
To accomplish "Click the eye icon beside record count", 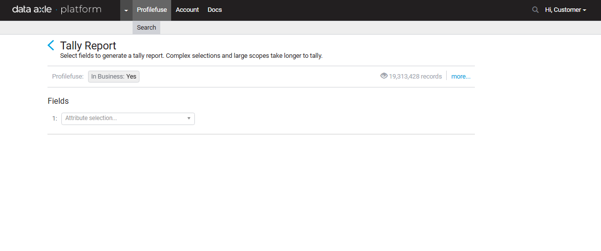I will pyautogui.click(x=384, y=76).
